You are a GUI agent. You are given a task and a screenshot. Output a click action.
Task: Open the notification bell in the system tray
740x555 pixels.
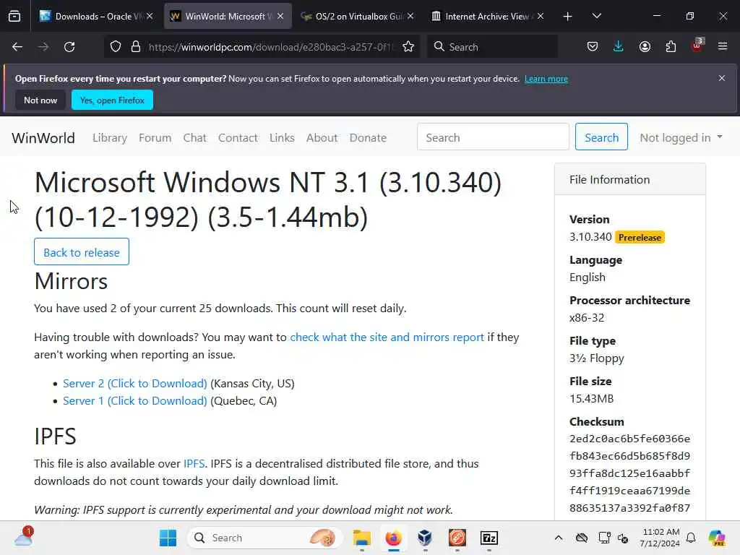click(691, 538)
